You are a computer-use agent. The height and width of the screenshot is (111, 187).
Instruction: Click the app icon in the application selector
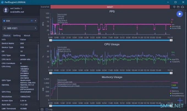4,28
